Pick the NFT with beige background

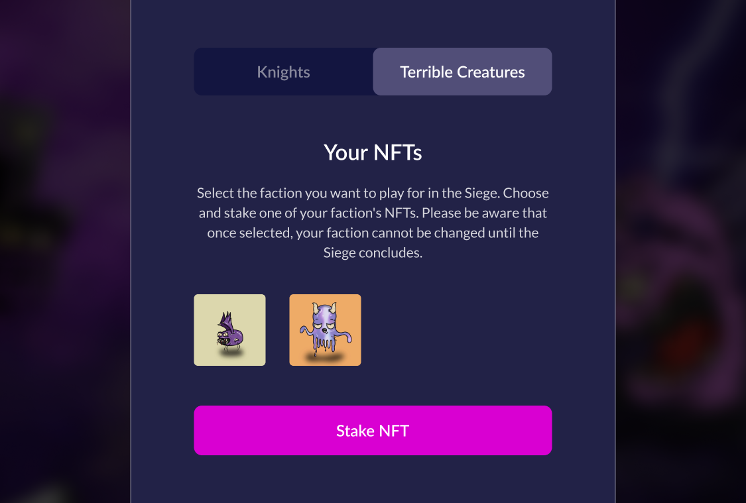point(229,330)
